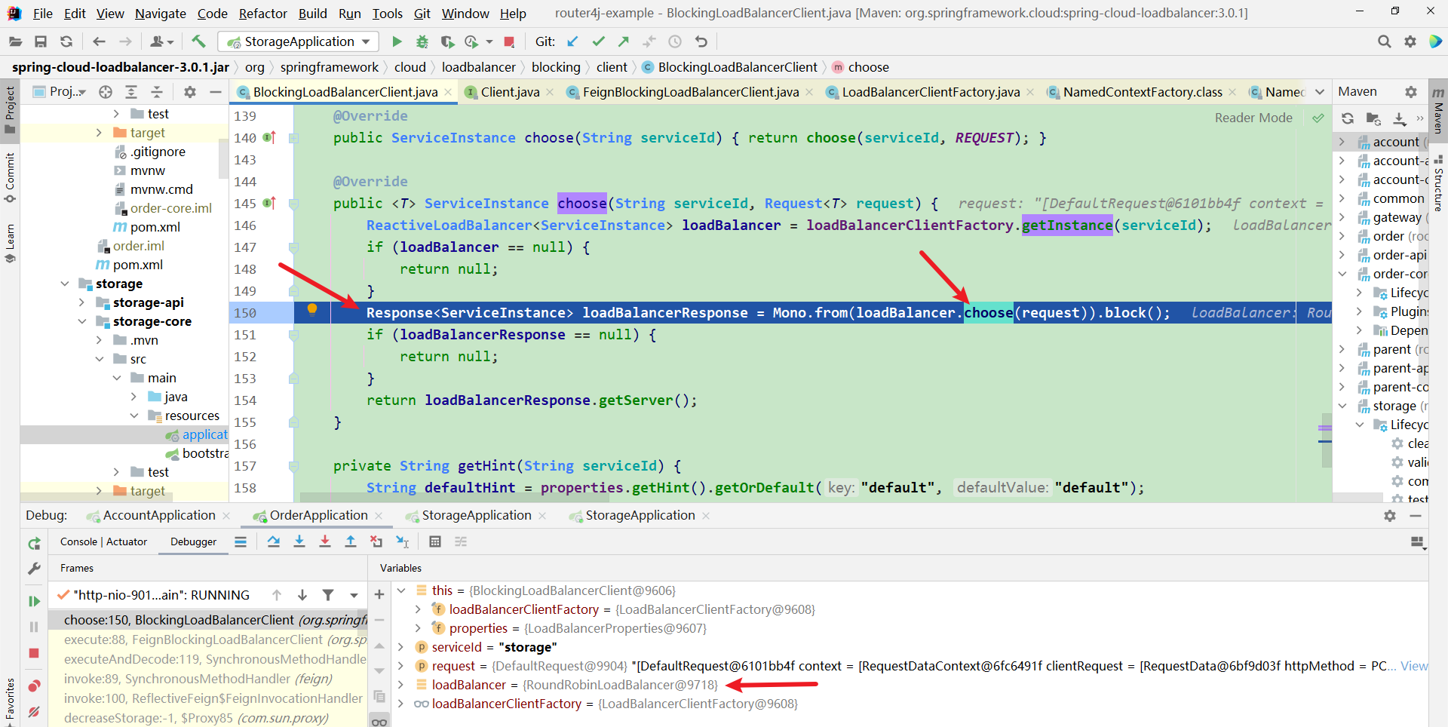The height and width of the screenshot is (727, 1448).
Task: Click the Step Over icon in debugger toolbar
Action: 274,541
